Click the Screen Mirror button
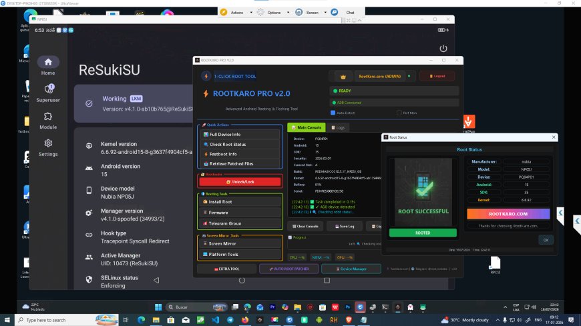The image size is (581, 326). 240,243
